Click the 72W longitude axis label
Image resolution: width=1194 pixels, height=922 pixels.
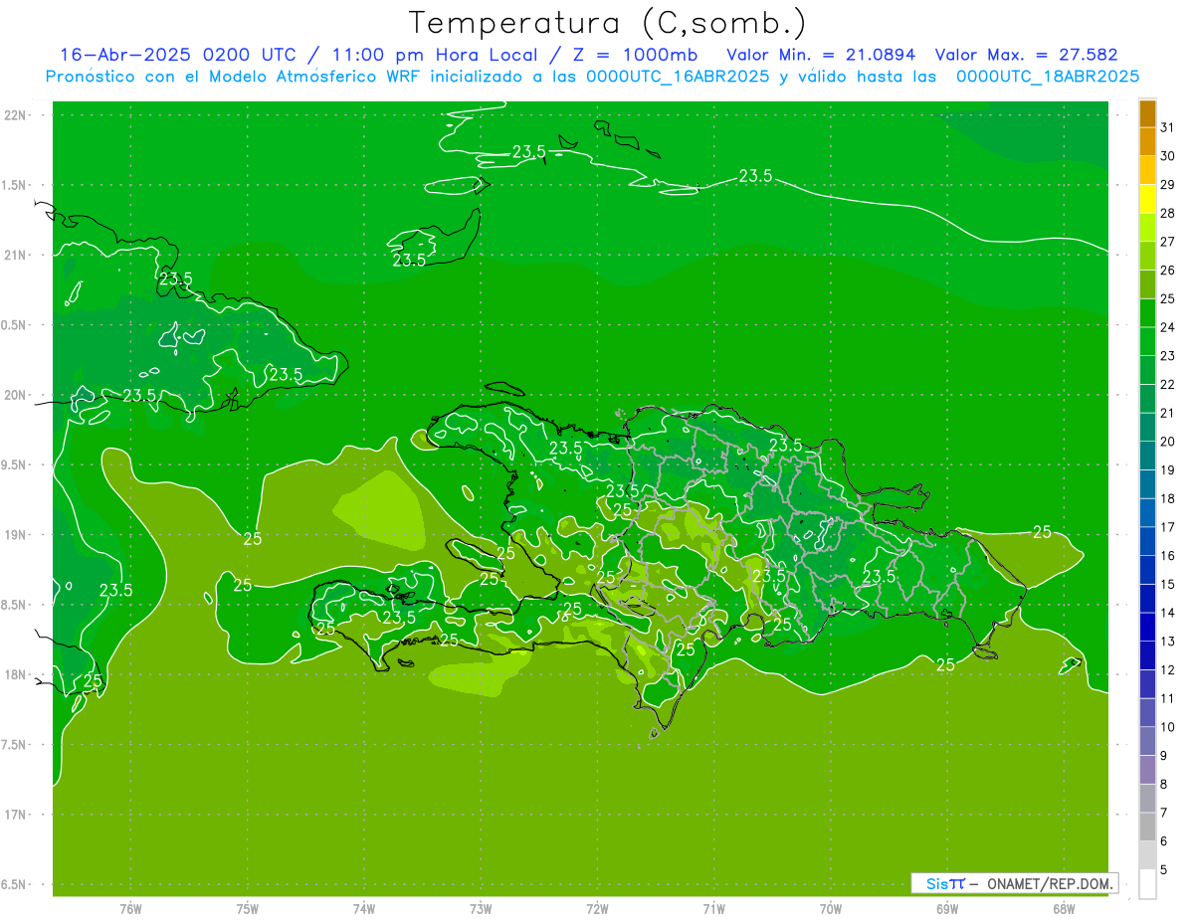(x=597, y=909)
